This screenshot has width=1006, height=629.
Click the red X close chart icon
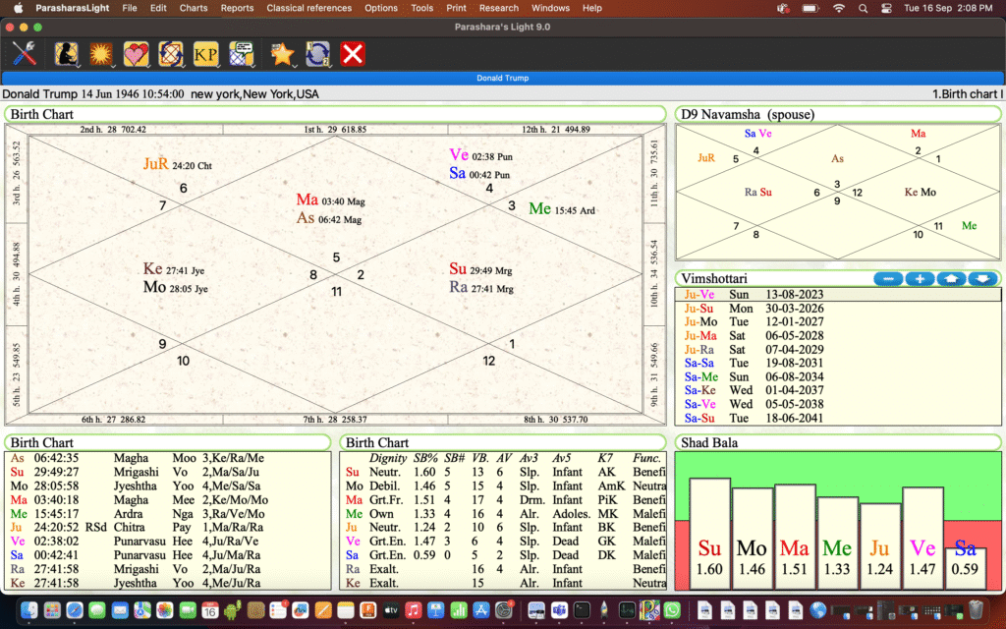tap(353, 54)
